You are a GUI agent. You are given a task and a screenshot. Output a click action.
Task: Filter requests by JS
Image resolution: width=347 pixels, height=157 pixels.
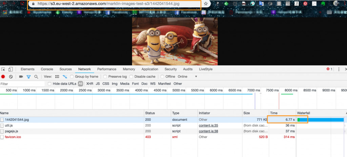point(98,84)
